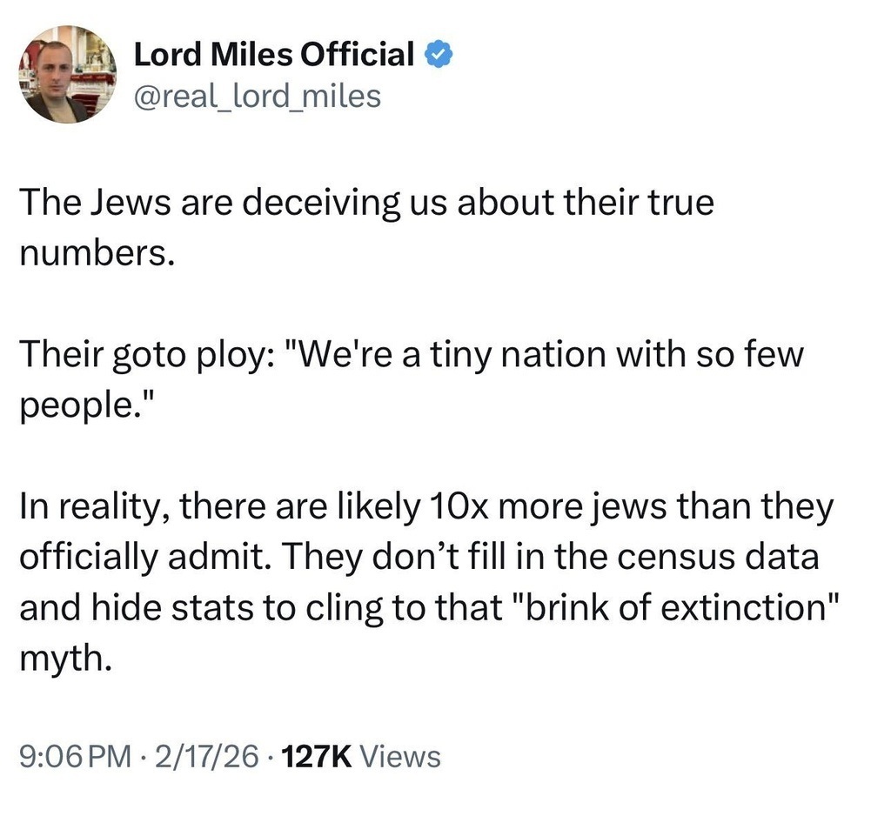The image size is (891, 823).
Task: Open the poster's profile picture avatar
Action: click(x=68, y=74)
